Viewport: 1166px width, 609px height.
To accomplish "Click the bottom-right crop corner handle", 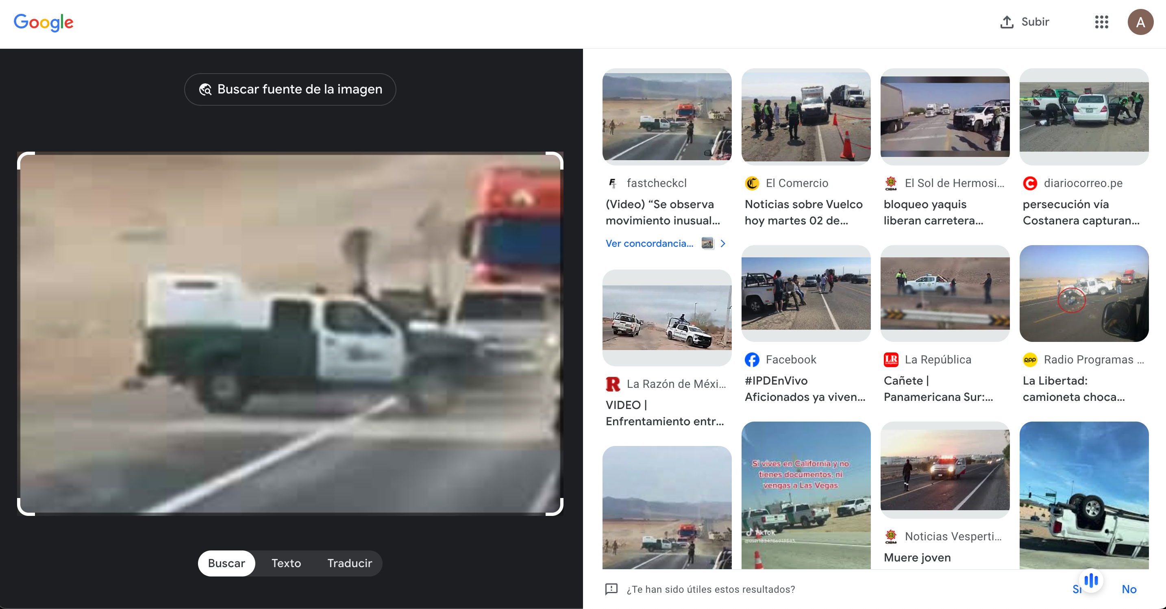I will tap(559, 512).
